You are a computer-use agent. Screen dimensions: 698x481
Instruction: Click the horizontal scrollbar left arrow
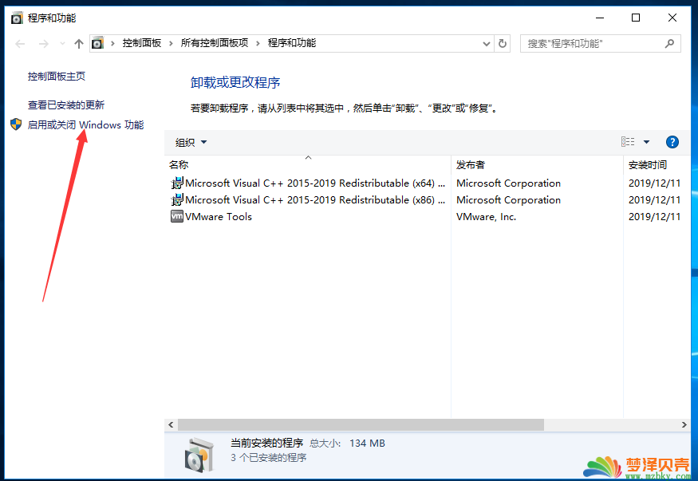[x=171, y=425]
